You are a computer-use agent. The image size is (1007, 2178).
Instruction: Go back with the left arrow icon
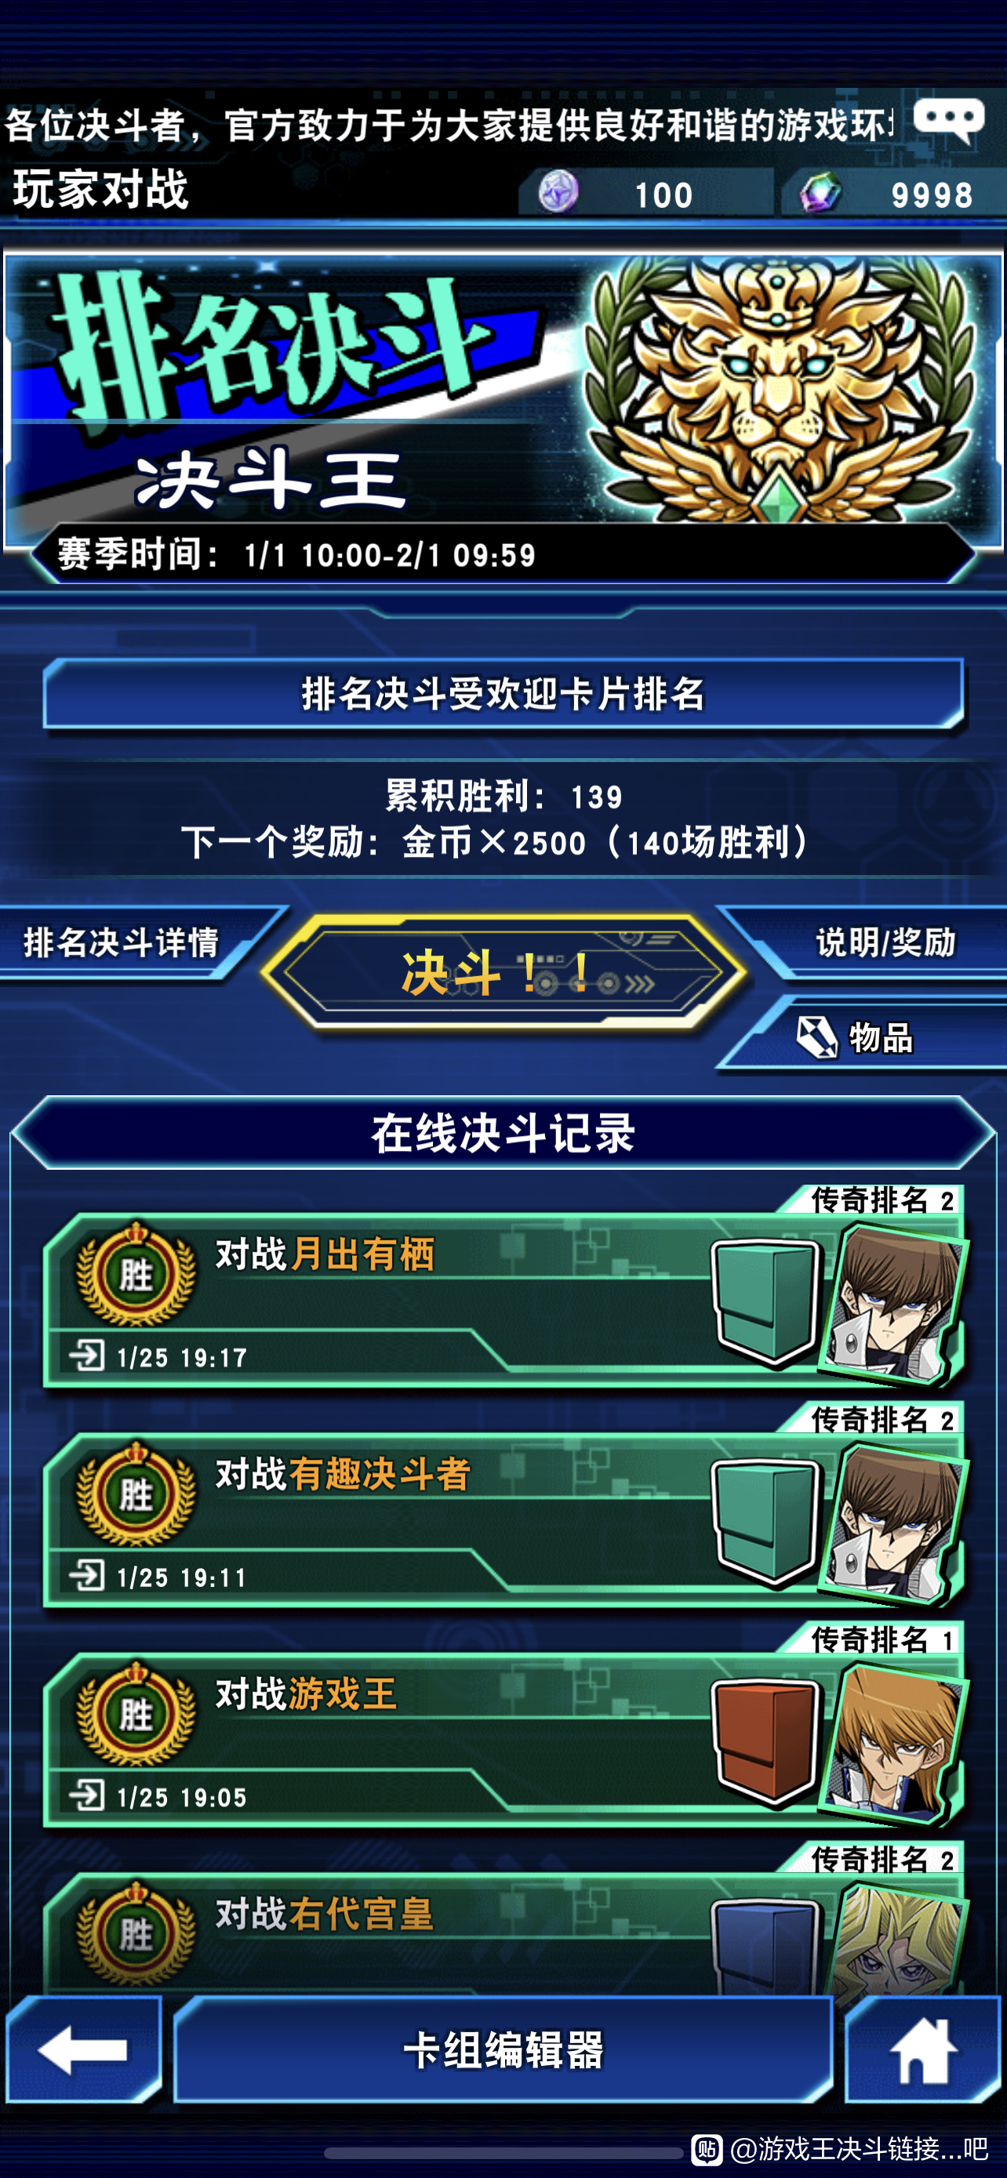coord(83,2049)
